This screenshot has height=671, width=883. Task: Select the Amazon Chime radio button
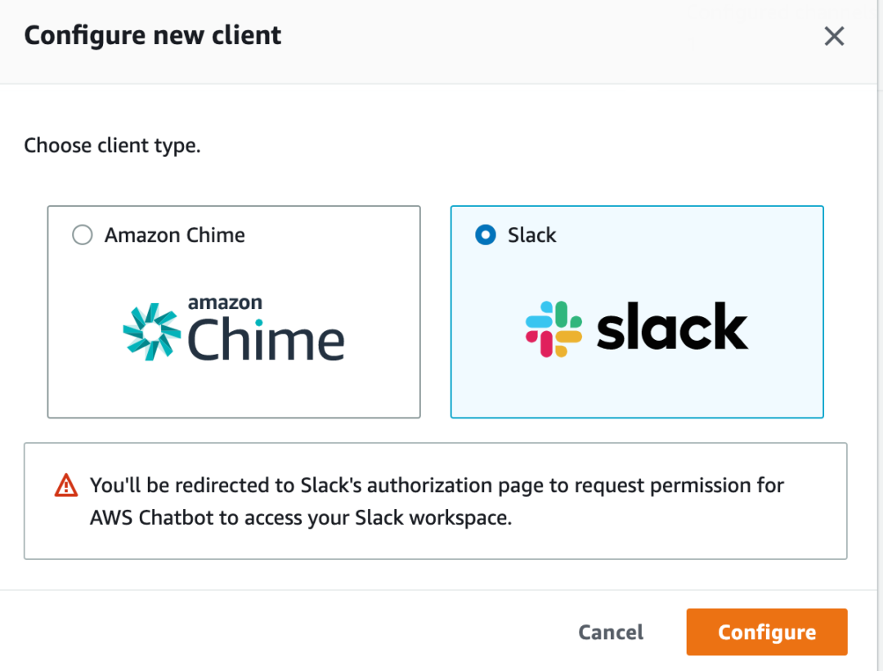pos(81,235)
